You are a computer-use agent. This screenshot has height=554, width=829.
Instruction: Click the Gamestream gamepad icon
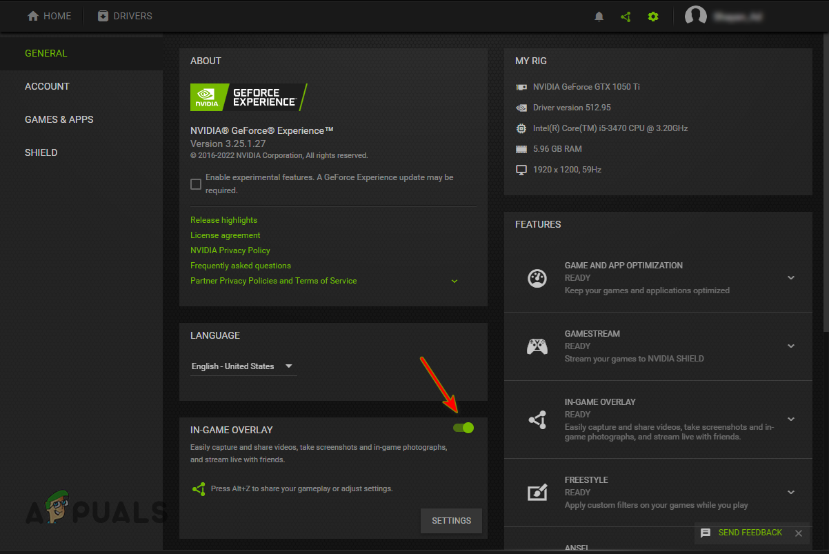pos(538,346)
